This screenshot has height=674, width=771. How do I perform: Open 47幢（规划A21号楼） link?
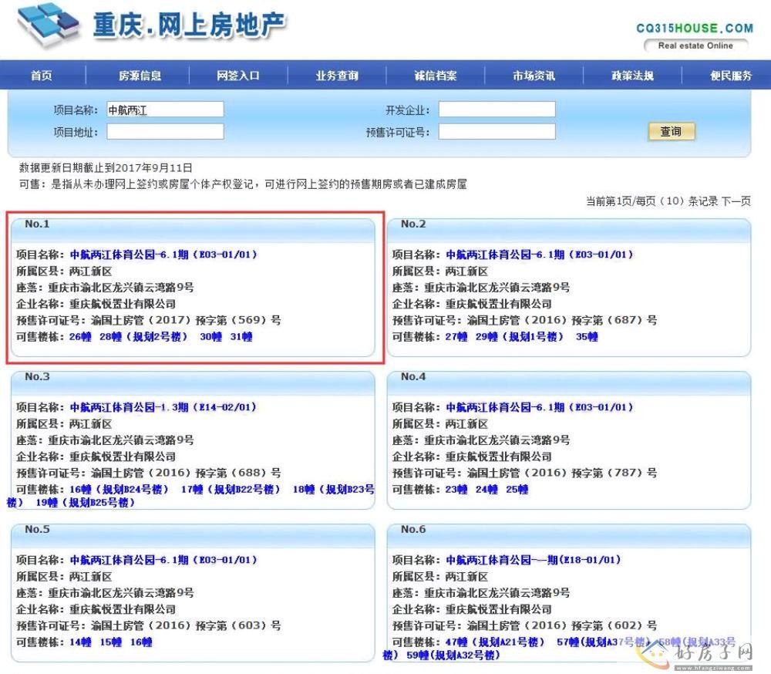point(495,642)
